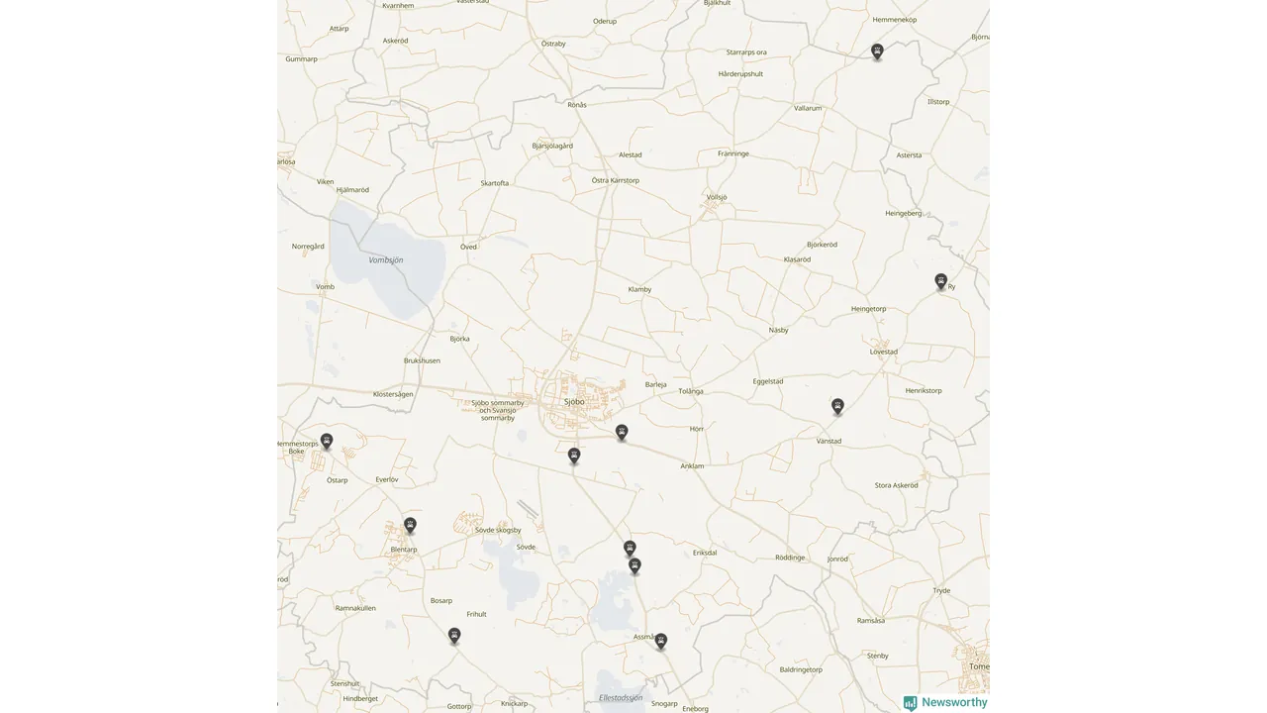
Task: Select the Sövde skogsby label
Action: [498, 530]
